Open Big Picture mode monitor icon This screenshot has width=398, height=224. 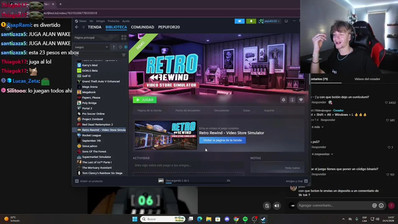coord(286,21)
